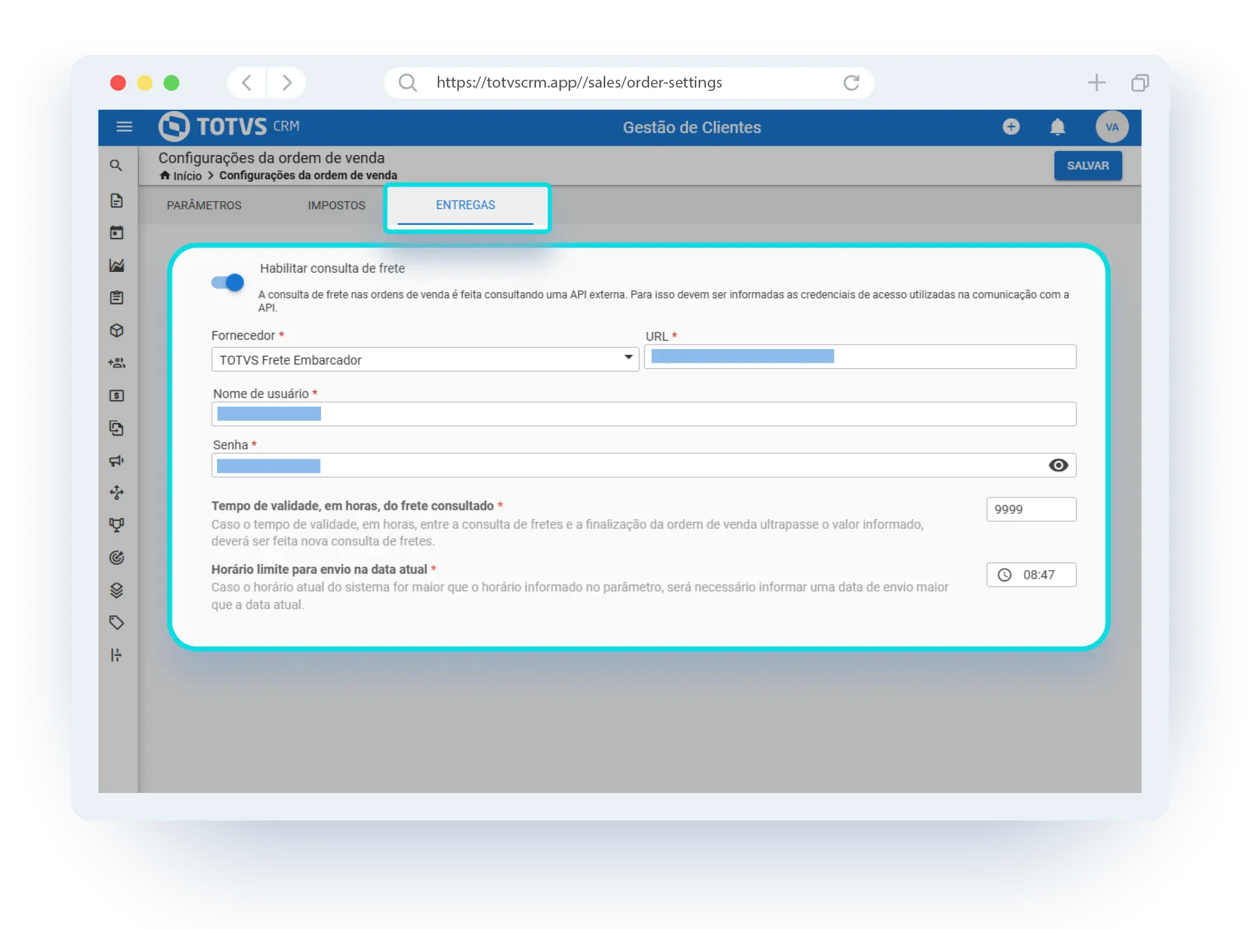This screenshot has width=1253, height=929.
Task: Select the ENTREGAS tab
Action: (x=465, y=205)
